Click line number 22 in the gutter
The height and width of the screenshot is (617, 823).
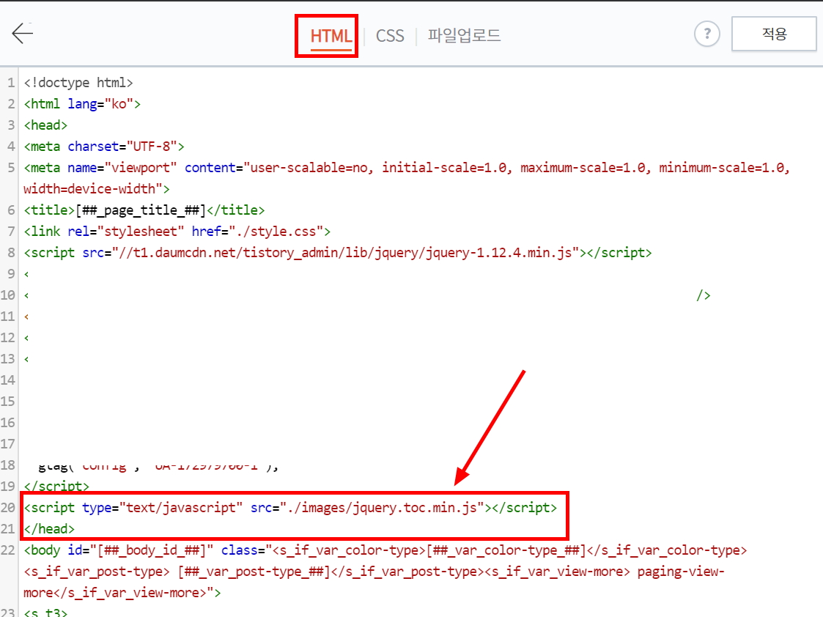[8, 550]
